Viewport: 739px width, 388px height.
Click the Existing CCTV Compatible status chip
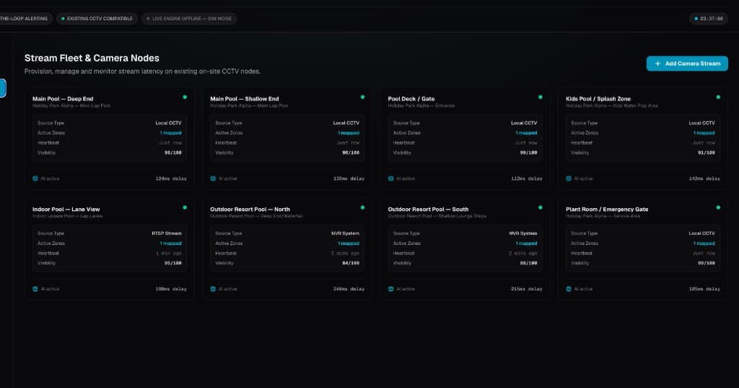(97, 18)
